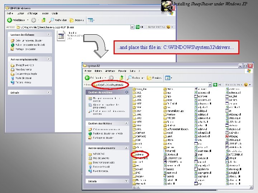This screenshot has height=193, width=258.
Task: Select the CatRoot folder in system32
Action: (x=139, y=133)
